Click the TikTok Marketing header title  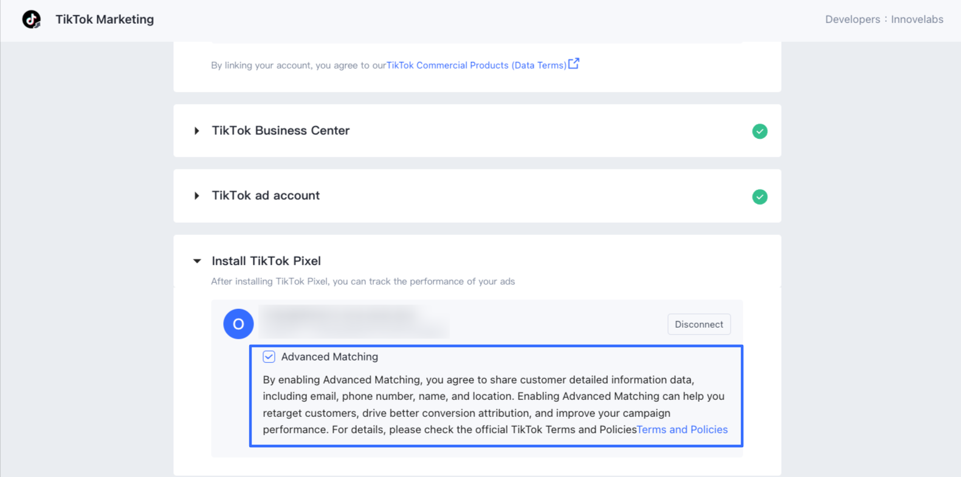point(105,19)
